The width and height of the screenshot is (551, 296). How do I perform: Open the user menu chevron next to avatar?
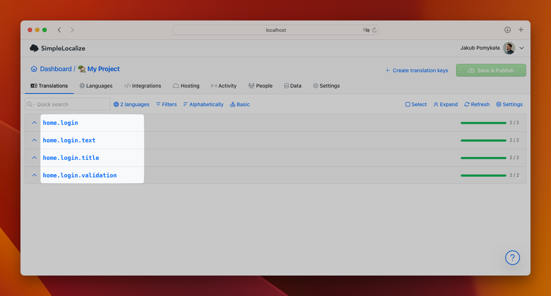pos(522,48)
